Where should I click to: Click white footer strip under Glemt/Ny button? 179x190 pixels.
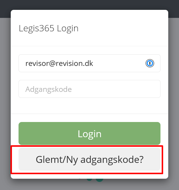90,175
